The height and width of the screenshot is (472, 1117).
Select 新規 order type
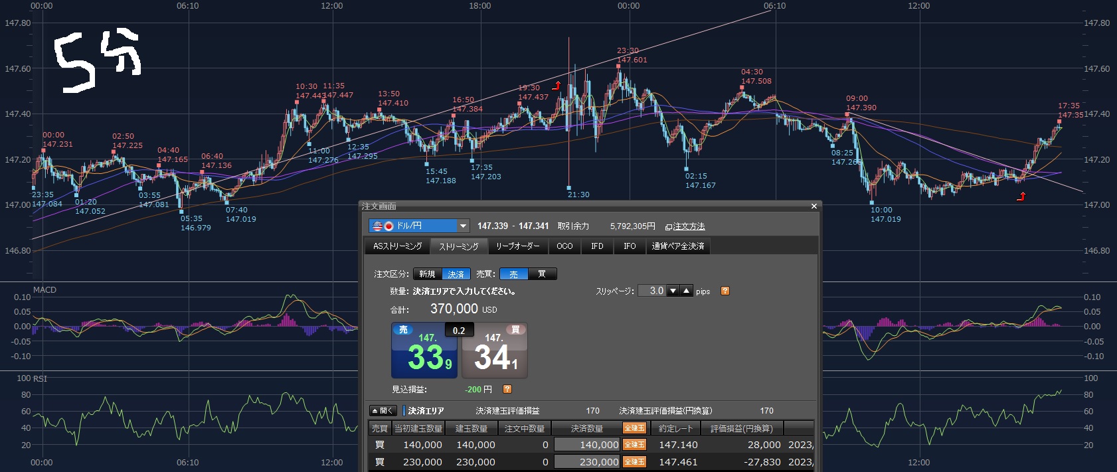(427, 274)
